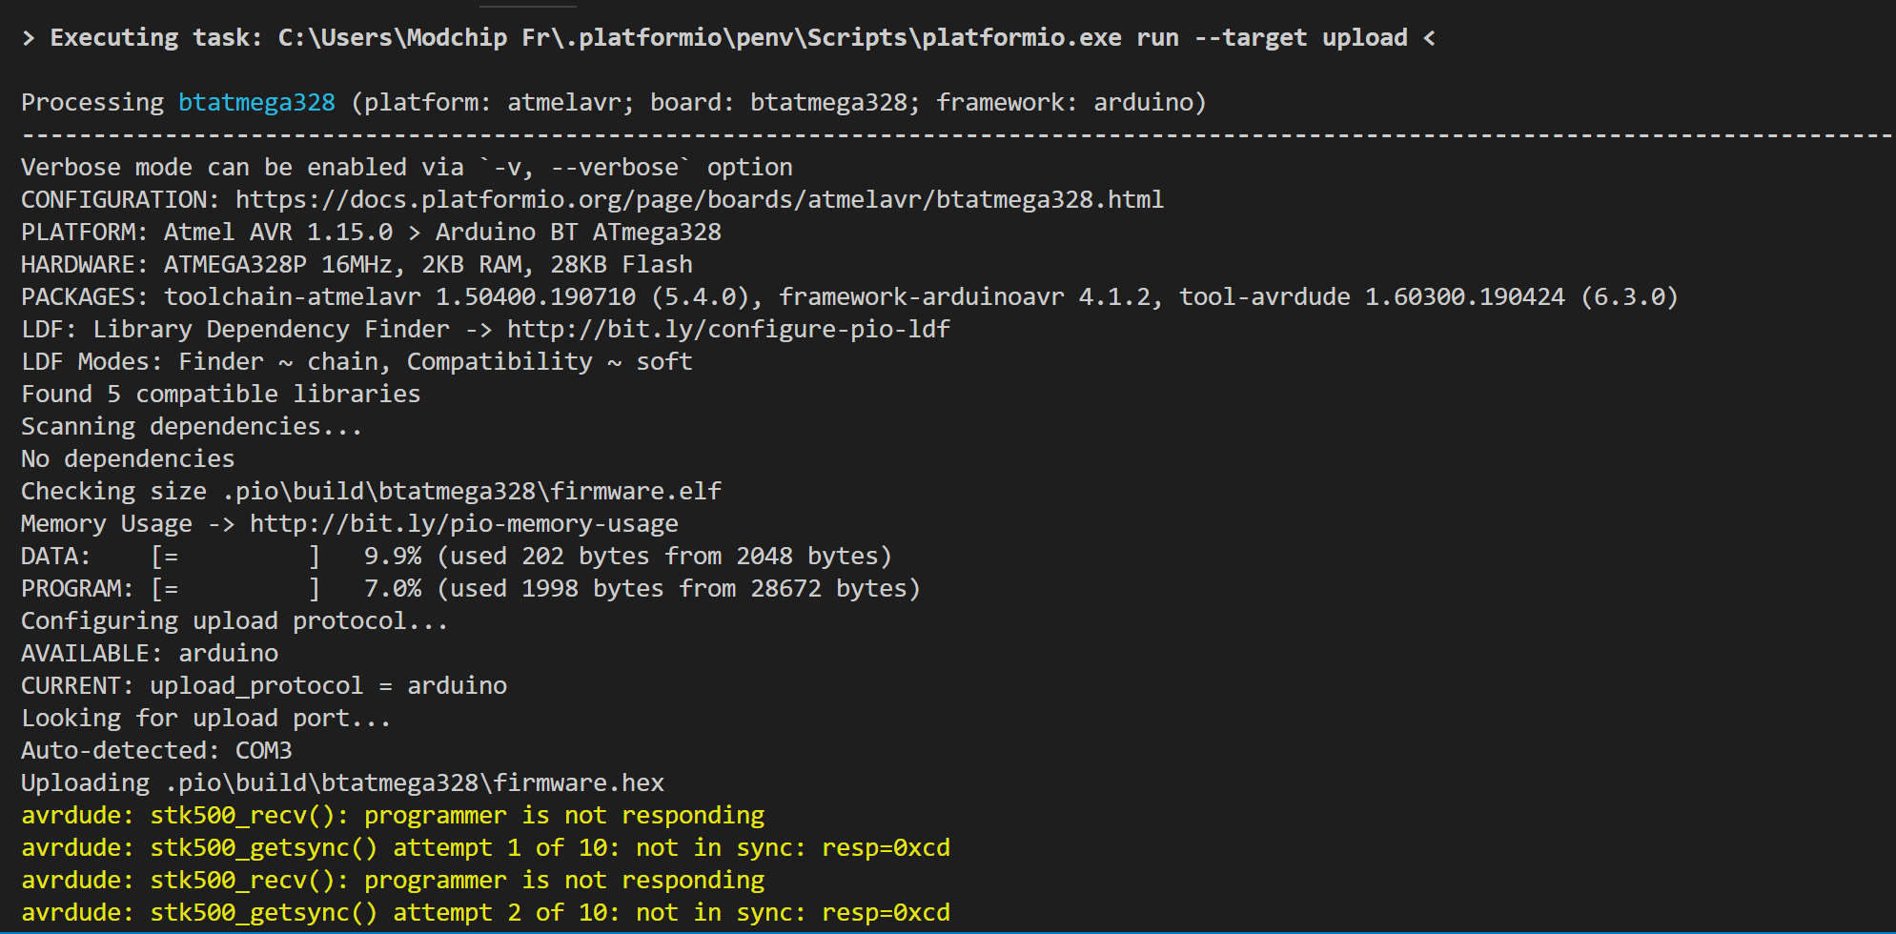Click the HARDWARE ATMEGA328P line
Viewport: 1896px width, 934px height.
357,264
